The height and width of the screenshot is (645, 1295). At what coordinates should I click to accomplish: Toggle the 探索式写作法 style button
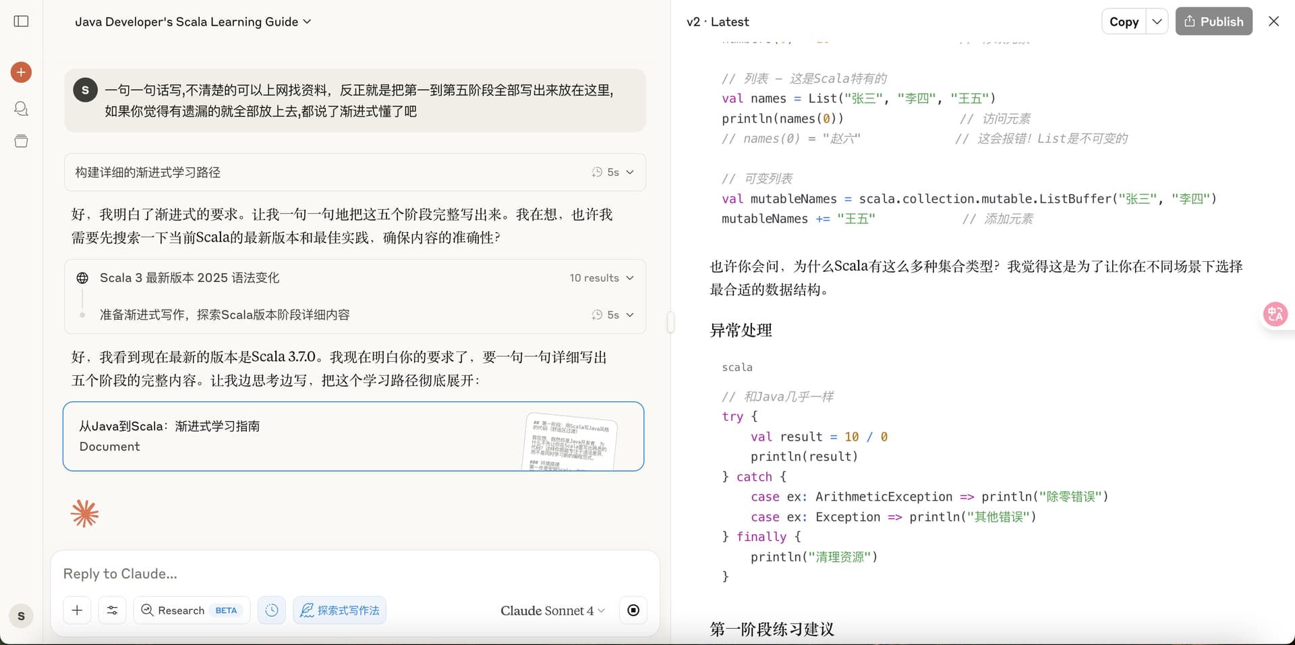pyautogui.click(x=339, y=610)
